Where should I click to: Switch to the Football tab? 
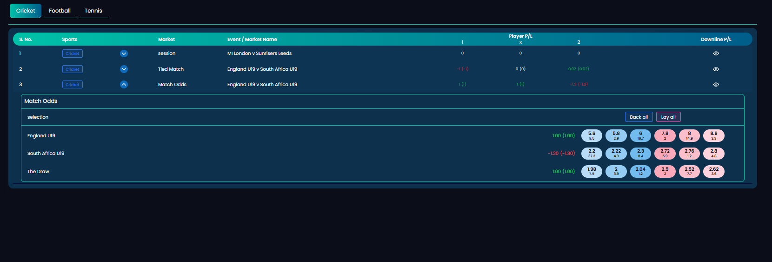pyautogui.click(x=60, y=11)
